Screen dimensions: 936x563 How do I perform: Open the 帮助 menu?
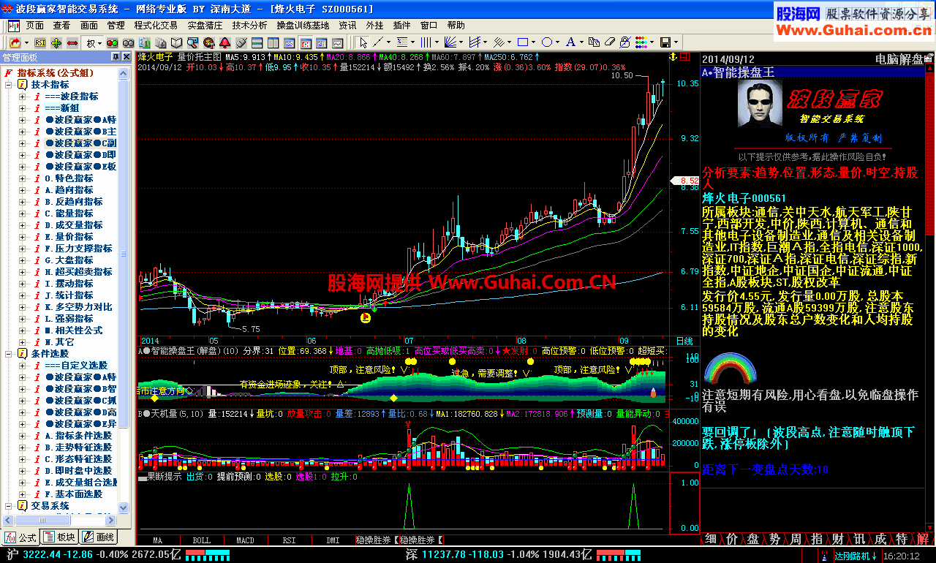point(456,25)
